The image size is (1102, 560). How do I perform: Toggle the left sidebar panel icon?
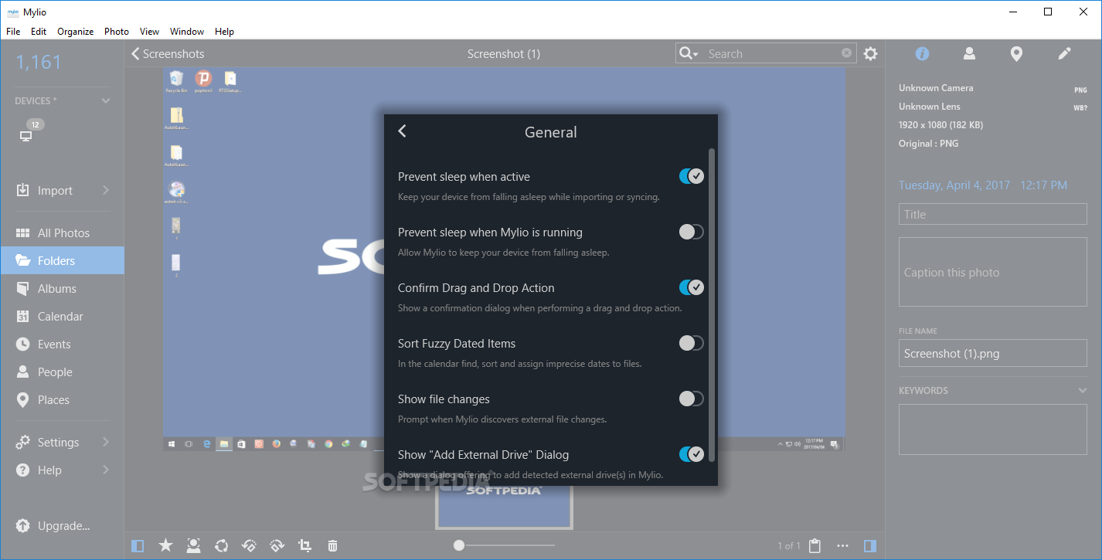pyautogui.click(x=138, y=546)
